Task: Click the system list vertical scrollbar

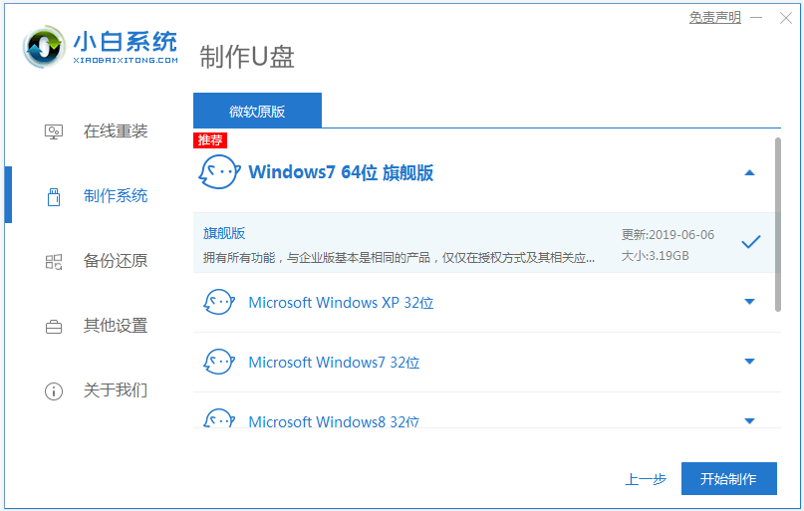Action: [777, 224]
